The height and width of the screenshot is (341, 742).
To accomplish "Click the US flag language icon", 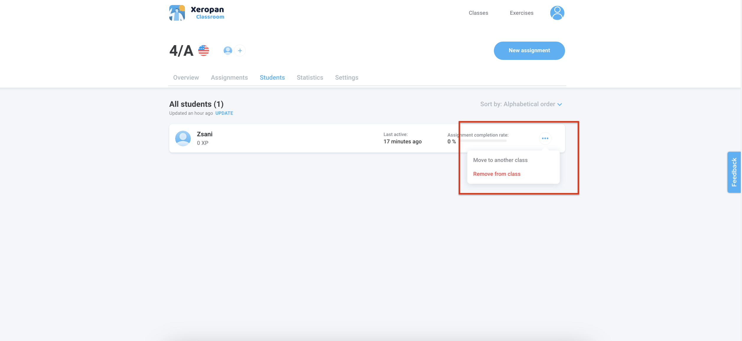I will pyautogui.click(x=204, y=51).
